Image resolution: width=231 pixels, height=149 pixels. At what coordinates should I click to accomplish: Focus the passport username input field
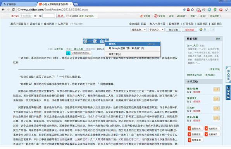coord(26,16)
